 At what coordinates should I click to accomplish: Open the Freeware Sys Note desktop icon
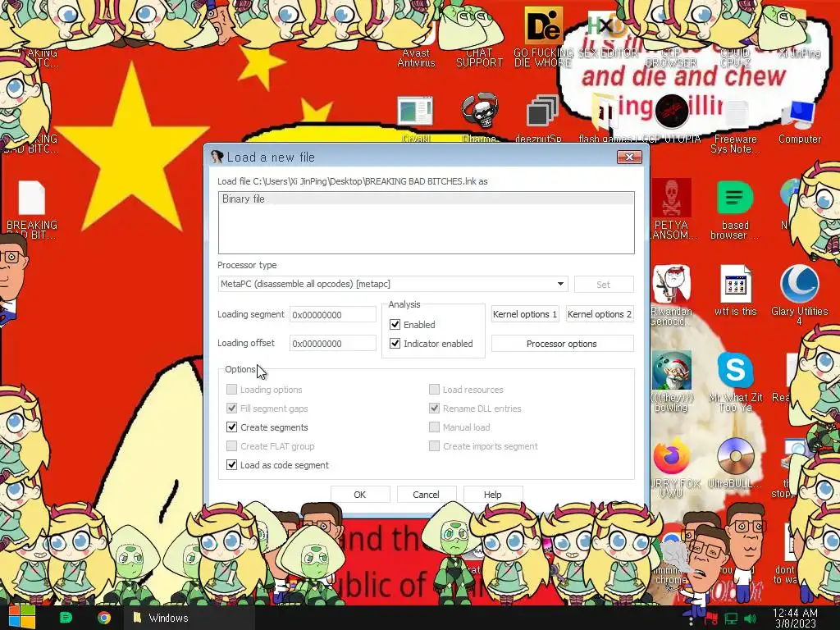pos(735,126)
